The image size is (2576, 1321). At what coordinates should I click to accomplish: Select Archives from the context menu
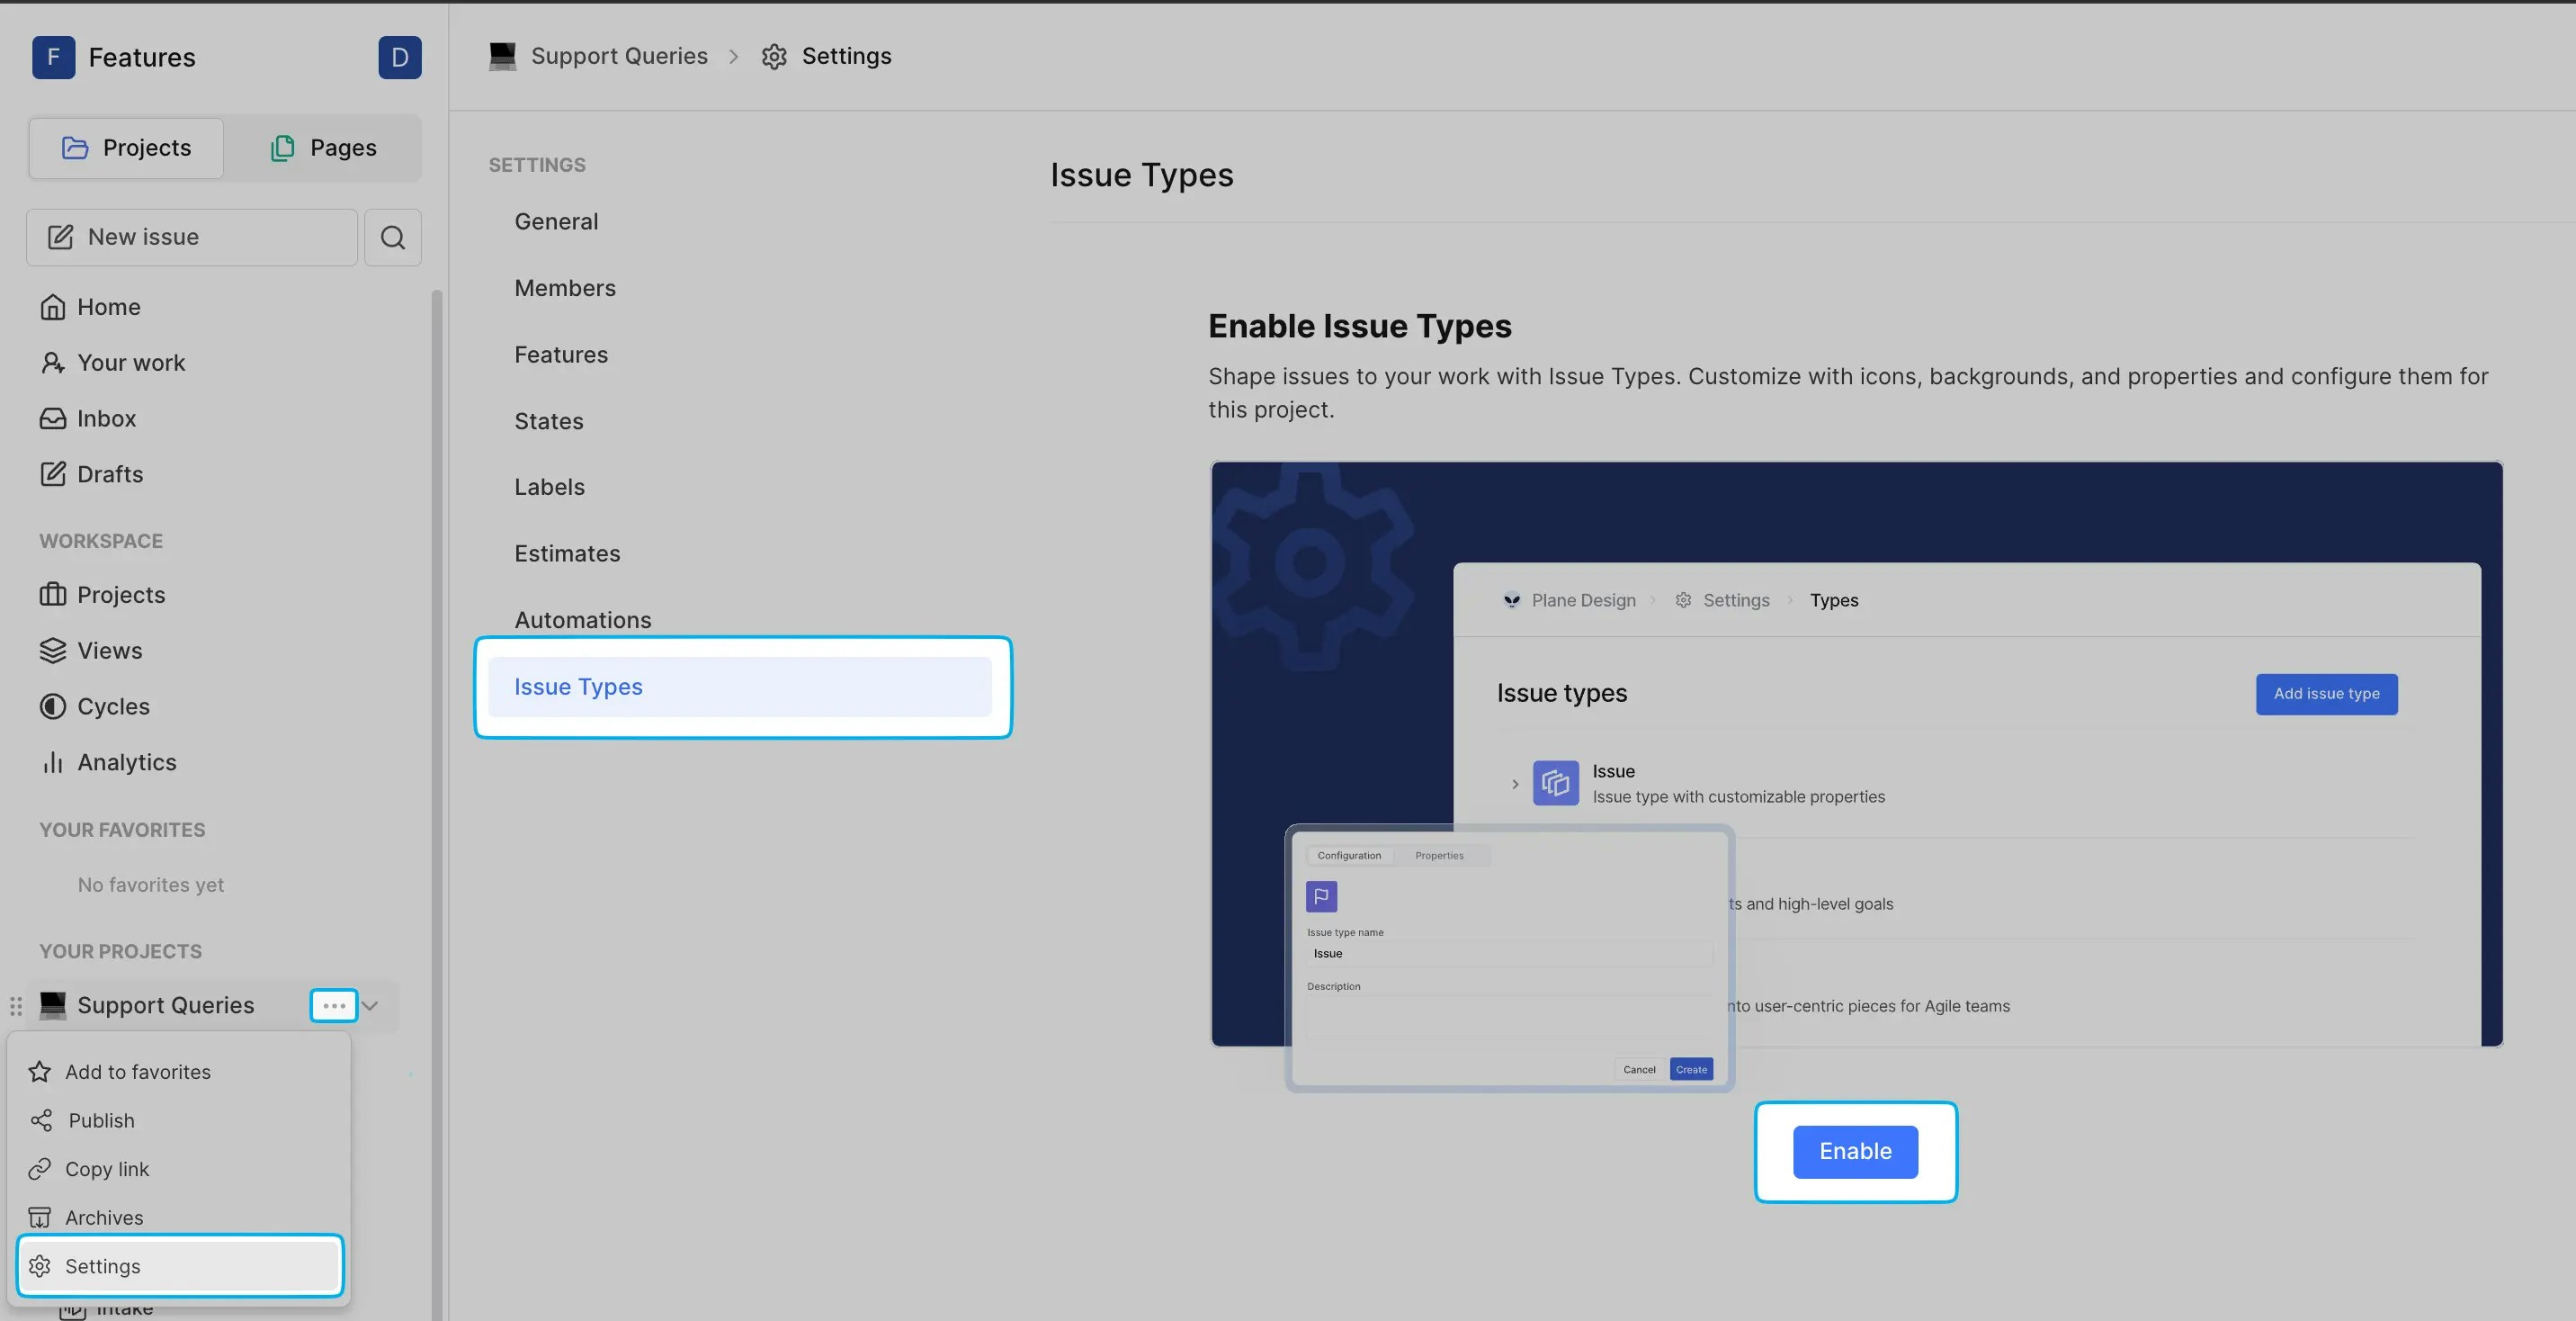coord(104,1217)
